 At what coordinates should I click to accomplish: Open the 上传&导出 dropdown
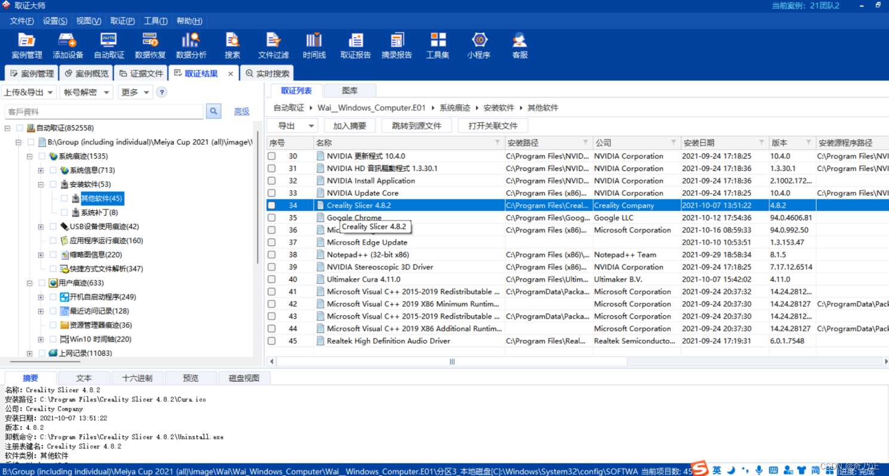tap(29, 93)
